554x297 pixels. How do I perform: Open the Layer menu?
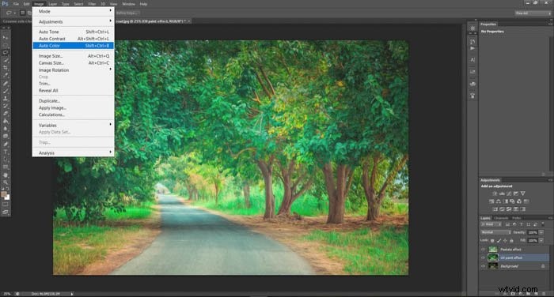[53, 4]
